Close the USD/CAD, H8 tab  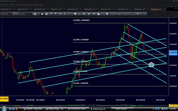pyautogui.click(x=48, y=9)
